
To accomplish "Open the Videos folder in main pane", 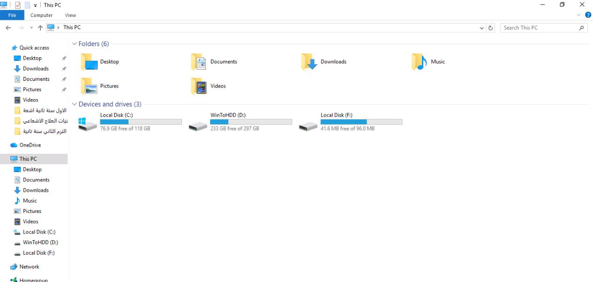I will point(199,86).
